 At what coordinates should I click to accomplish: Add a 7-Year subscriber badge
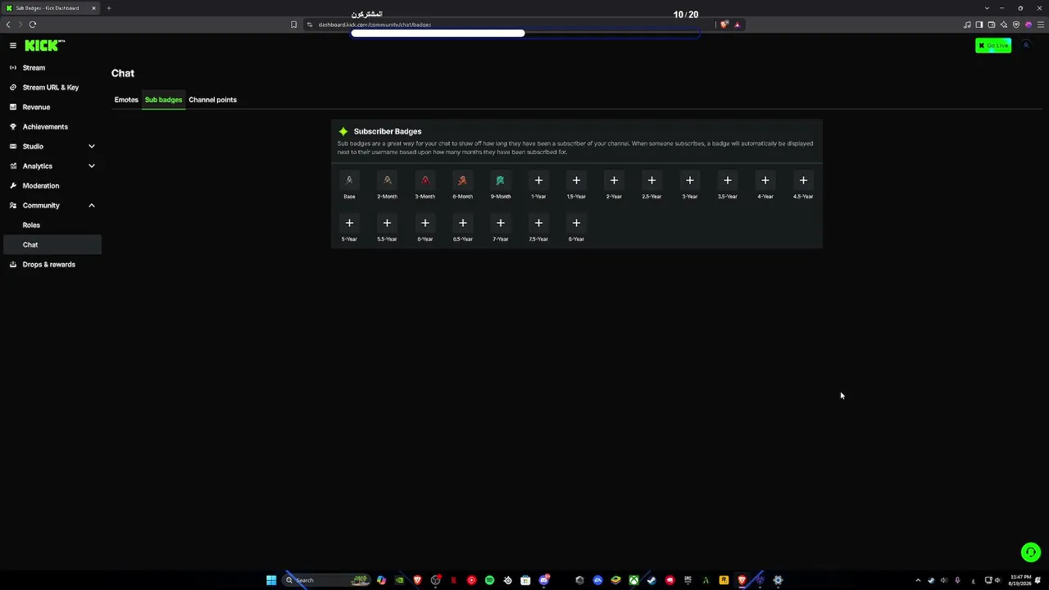500,223
